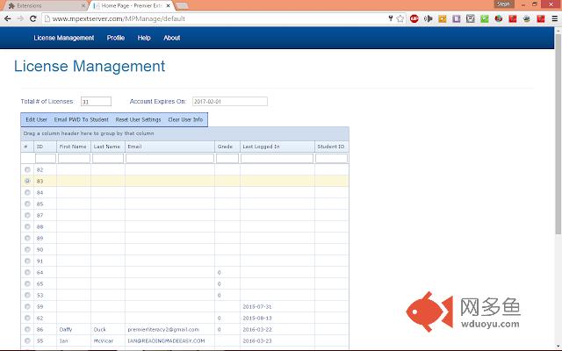Open License Management in the navigation bar

64,38
